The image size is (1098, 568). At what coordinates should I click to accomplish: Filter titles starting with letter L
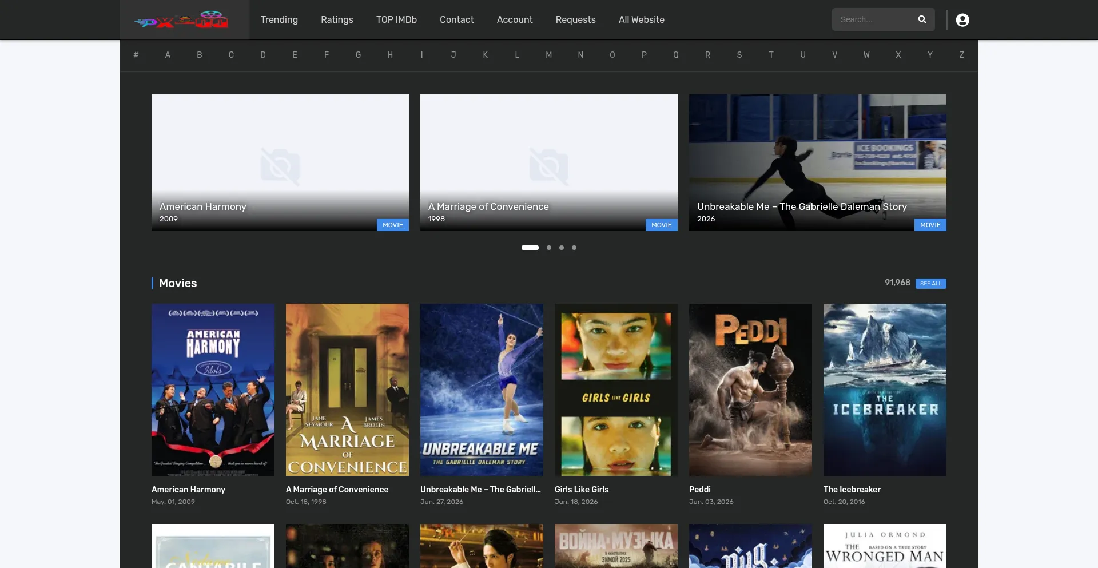(x=517, y=55)
